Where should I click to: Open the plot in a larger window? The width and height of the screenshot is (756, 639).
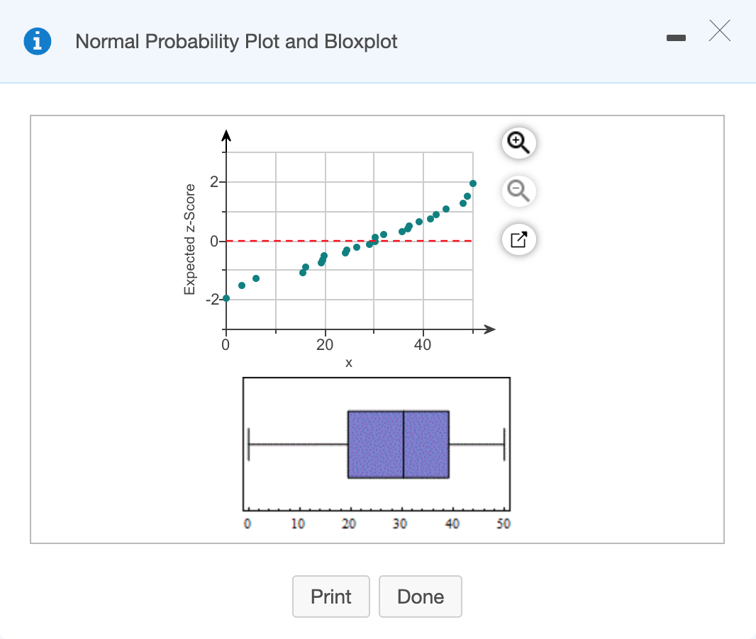518,239
